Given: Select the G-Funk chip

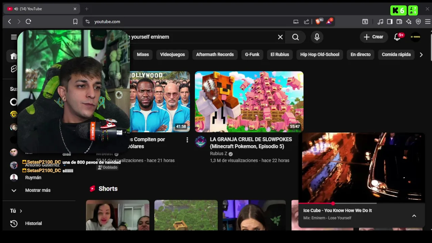Looking at the screenshot, I should click(x=252, y=54).
